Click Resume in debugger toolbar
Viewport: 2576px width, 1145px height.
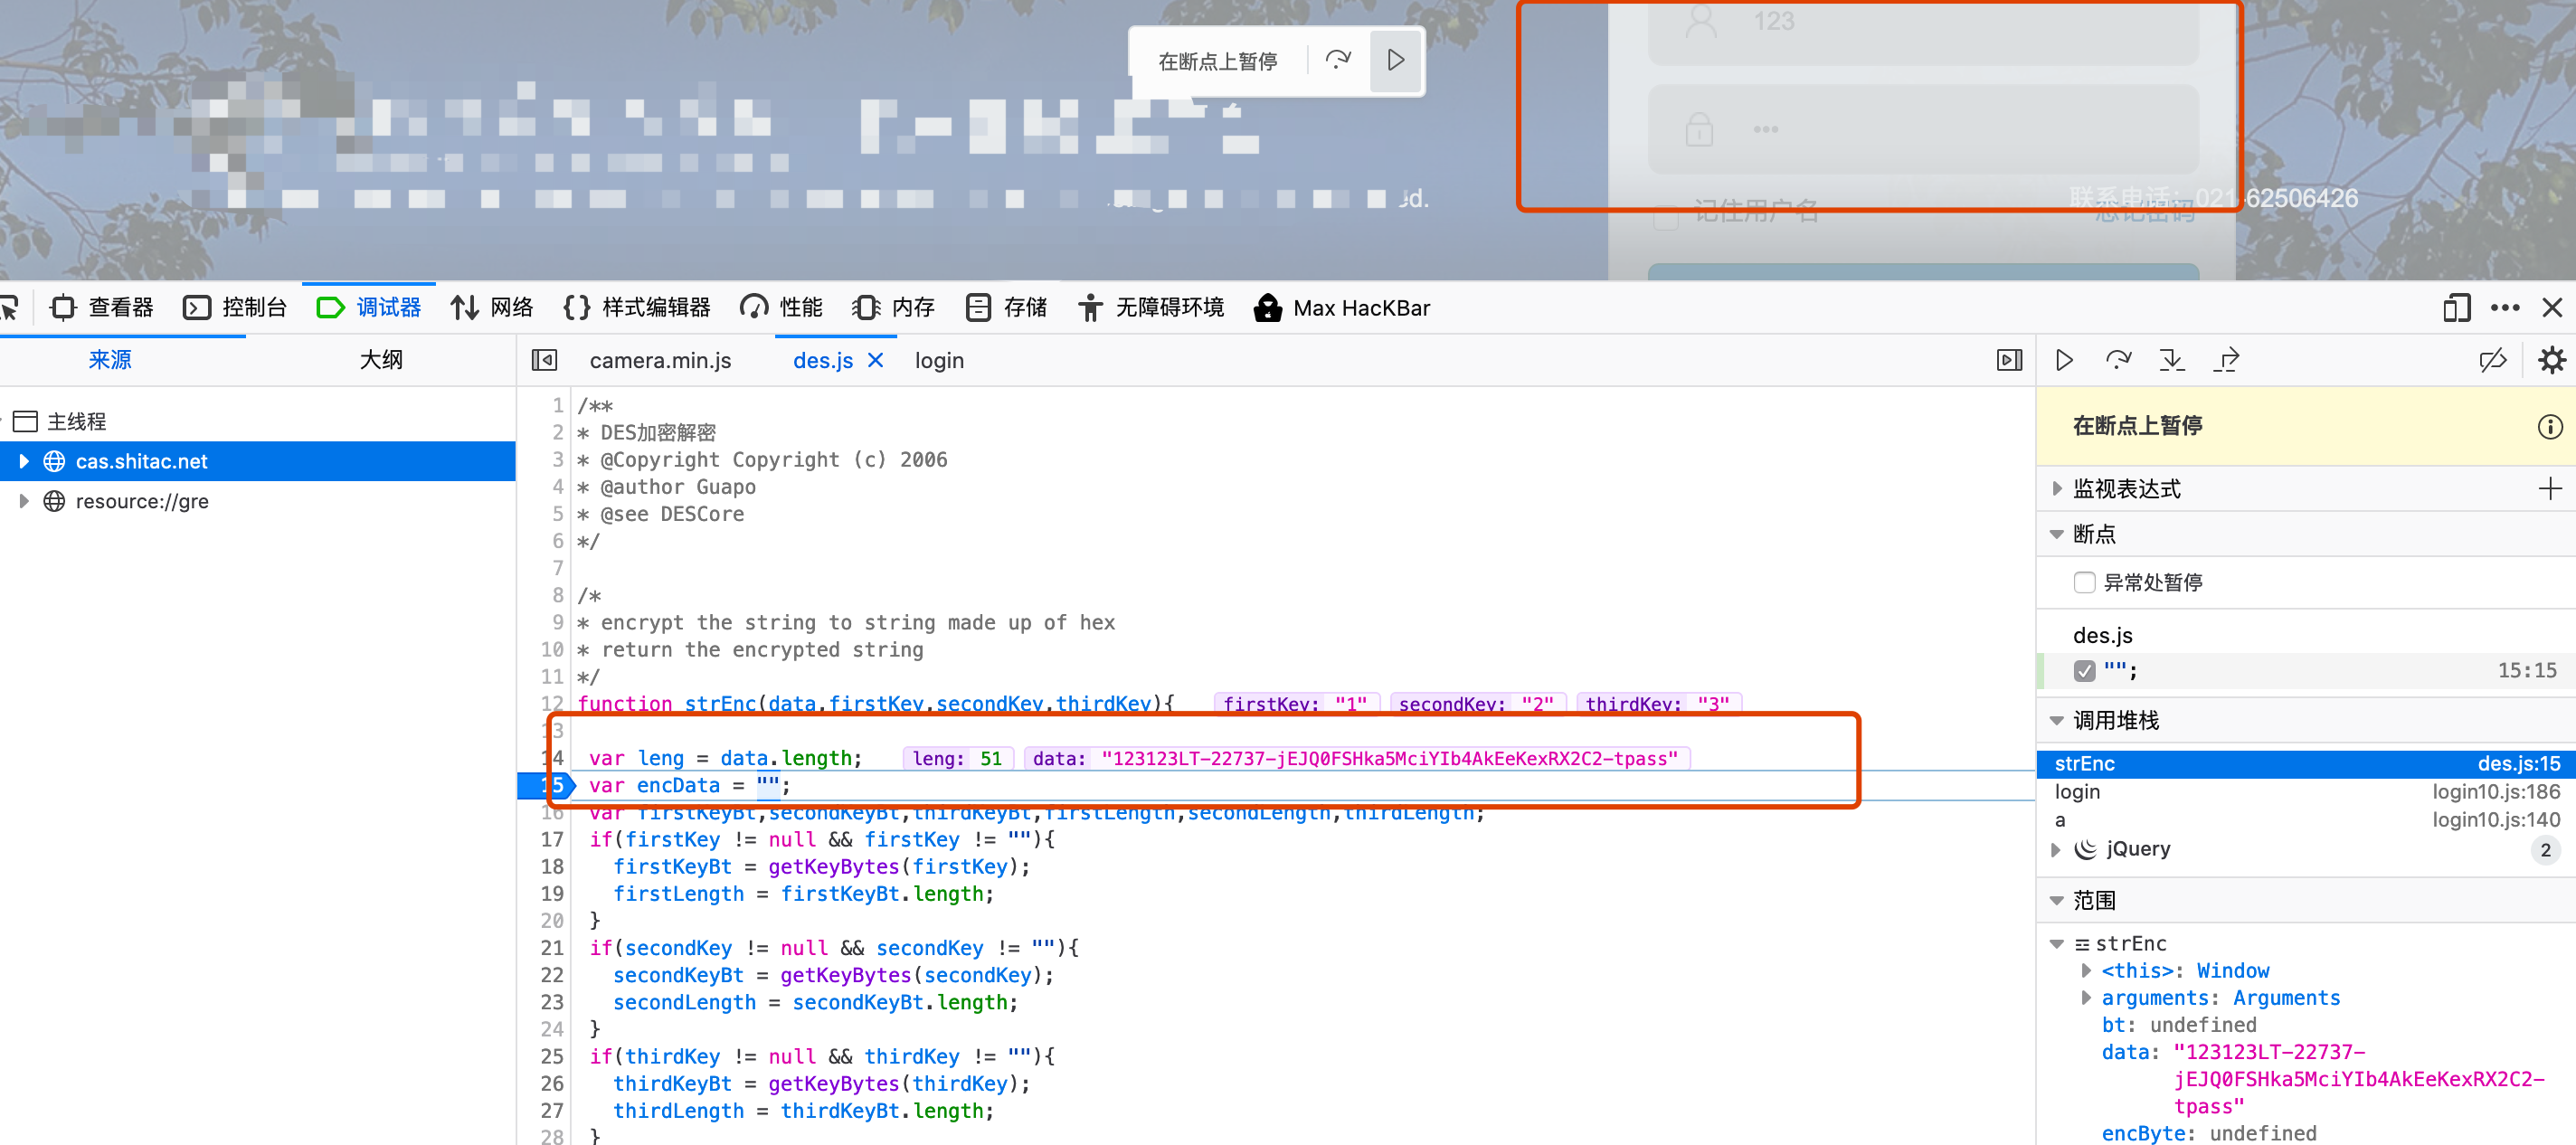tap(2064, 360)
